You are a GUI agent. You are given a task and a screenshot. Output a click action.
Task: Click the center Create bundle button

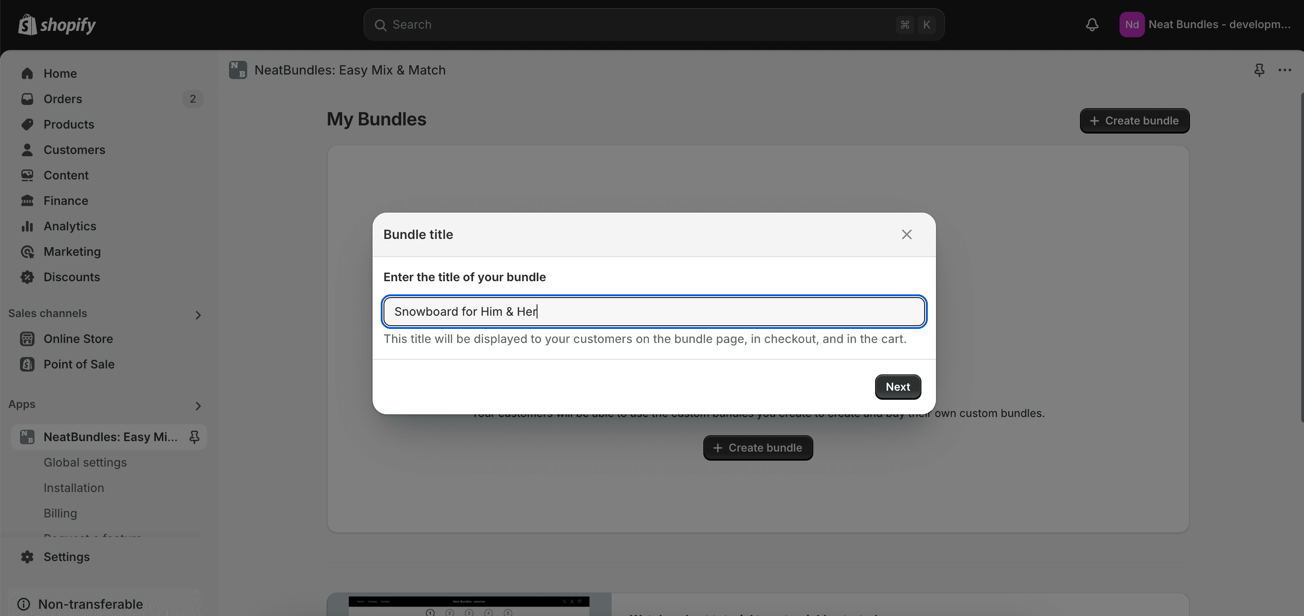(758, 447)
